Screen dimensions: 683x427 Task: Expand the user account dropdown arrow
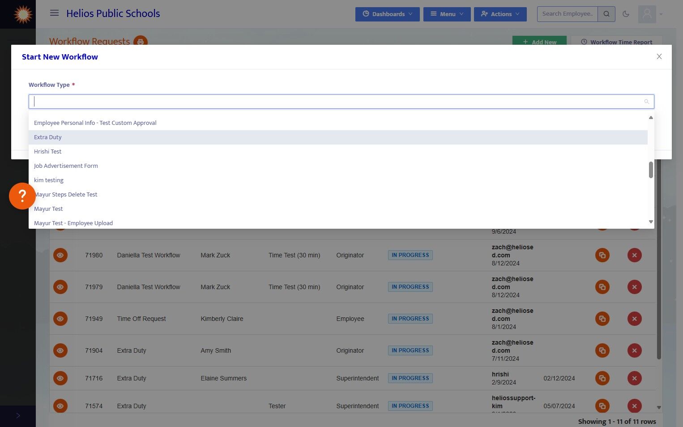(661, 14)
